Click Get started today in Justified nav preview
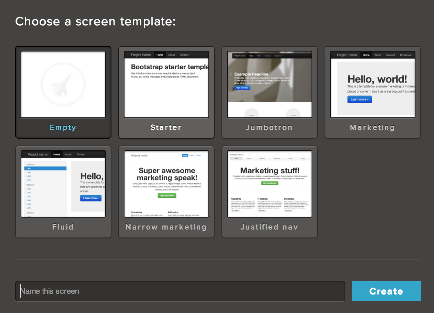This screenshot has height=313, width=434. pyautogui.click(x=270, y=183)
